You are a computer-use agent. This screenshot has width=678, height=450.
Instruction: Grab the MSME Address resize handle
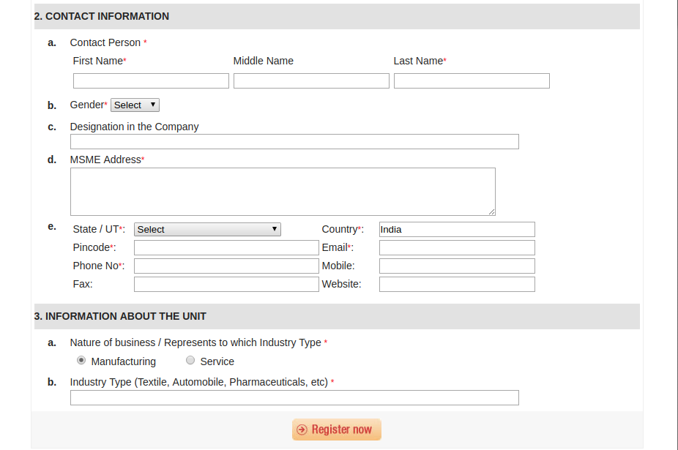pos(491,211)
